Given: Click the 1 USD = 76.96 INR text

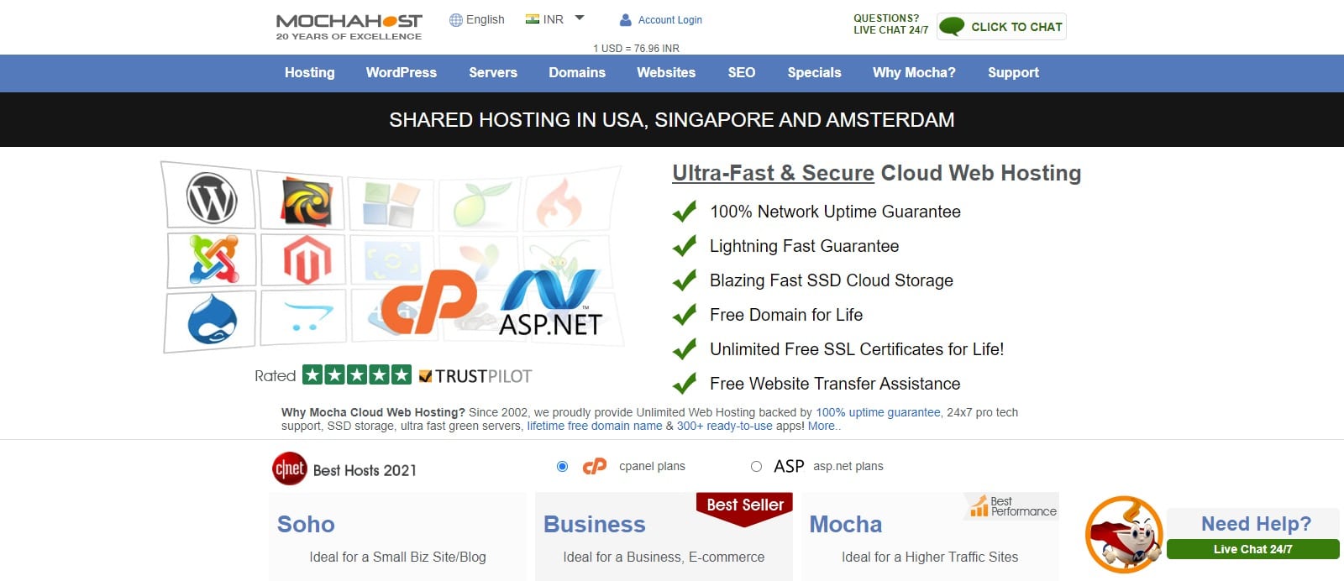Looking at the screenshot, I should [636, 49].
